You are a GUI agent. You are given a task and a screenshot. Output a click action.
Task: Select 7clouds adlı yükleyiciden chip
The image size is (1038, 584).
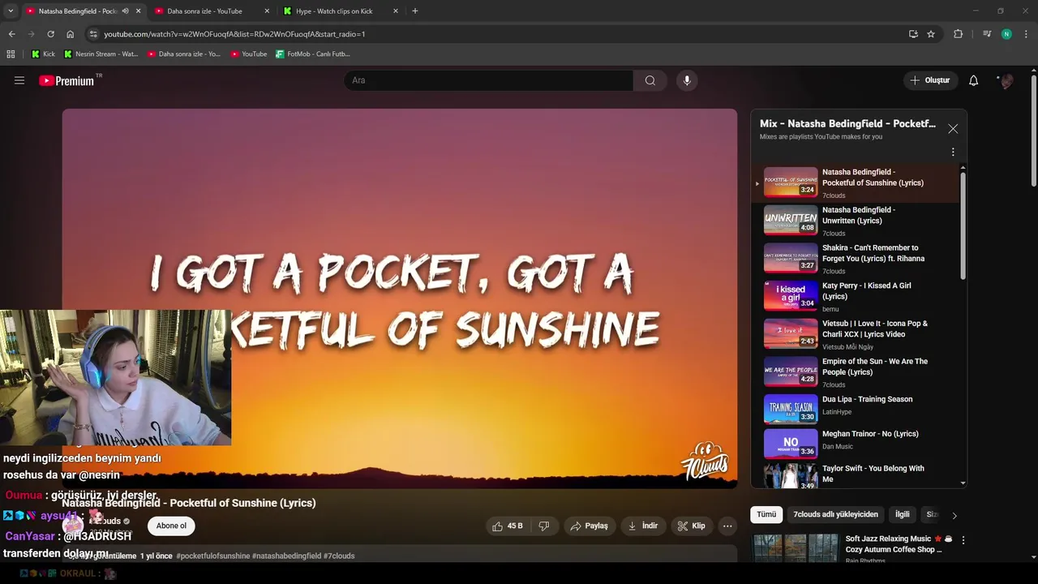point(835,514)
